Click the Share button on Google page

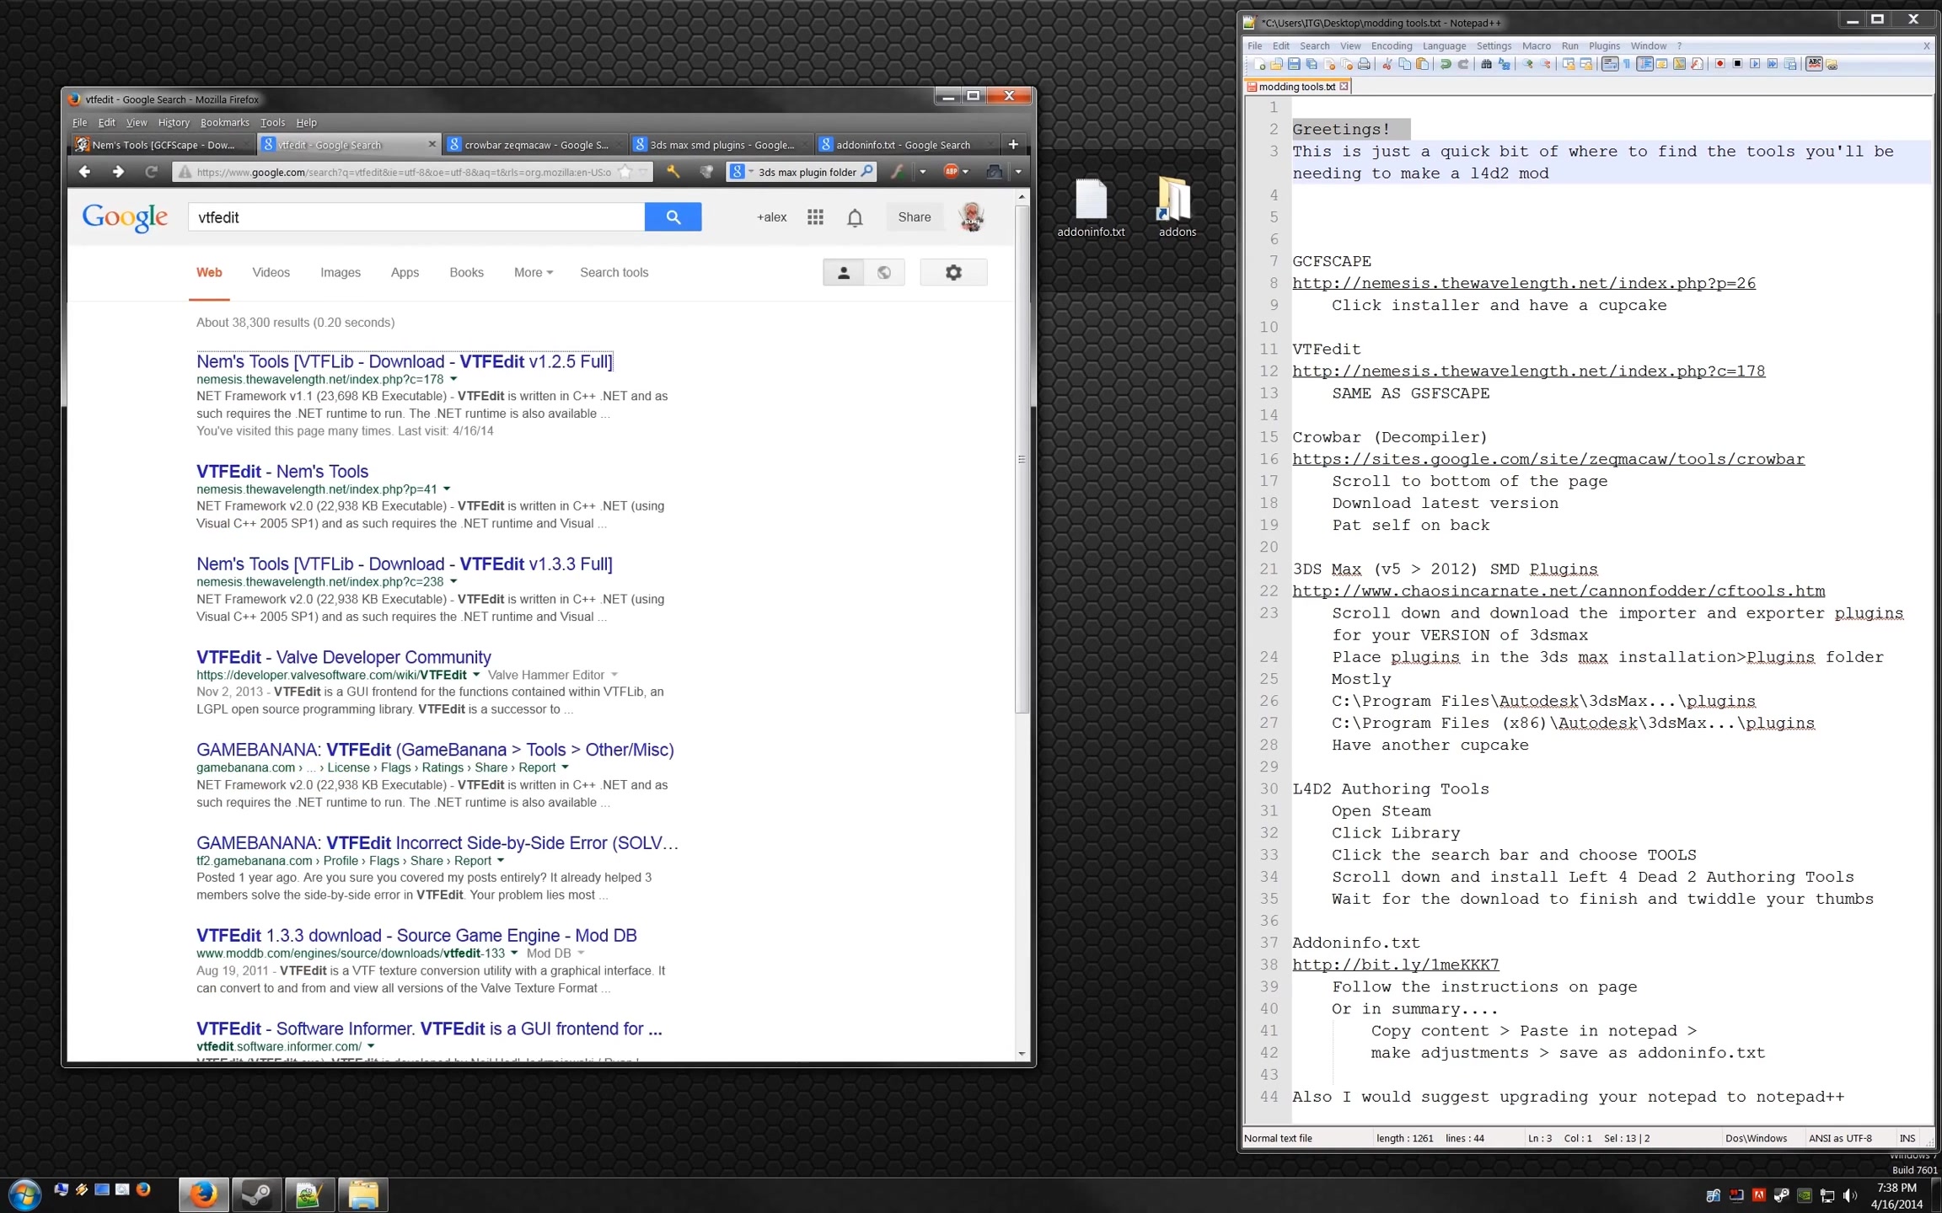(914, 217)
